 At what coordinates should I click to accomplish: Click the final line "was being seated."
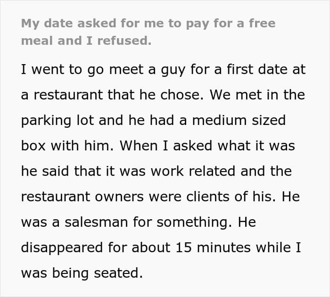pyautogui.click(x=82, y=273)
